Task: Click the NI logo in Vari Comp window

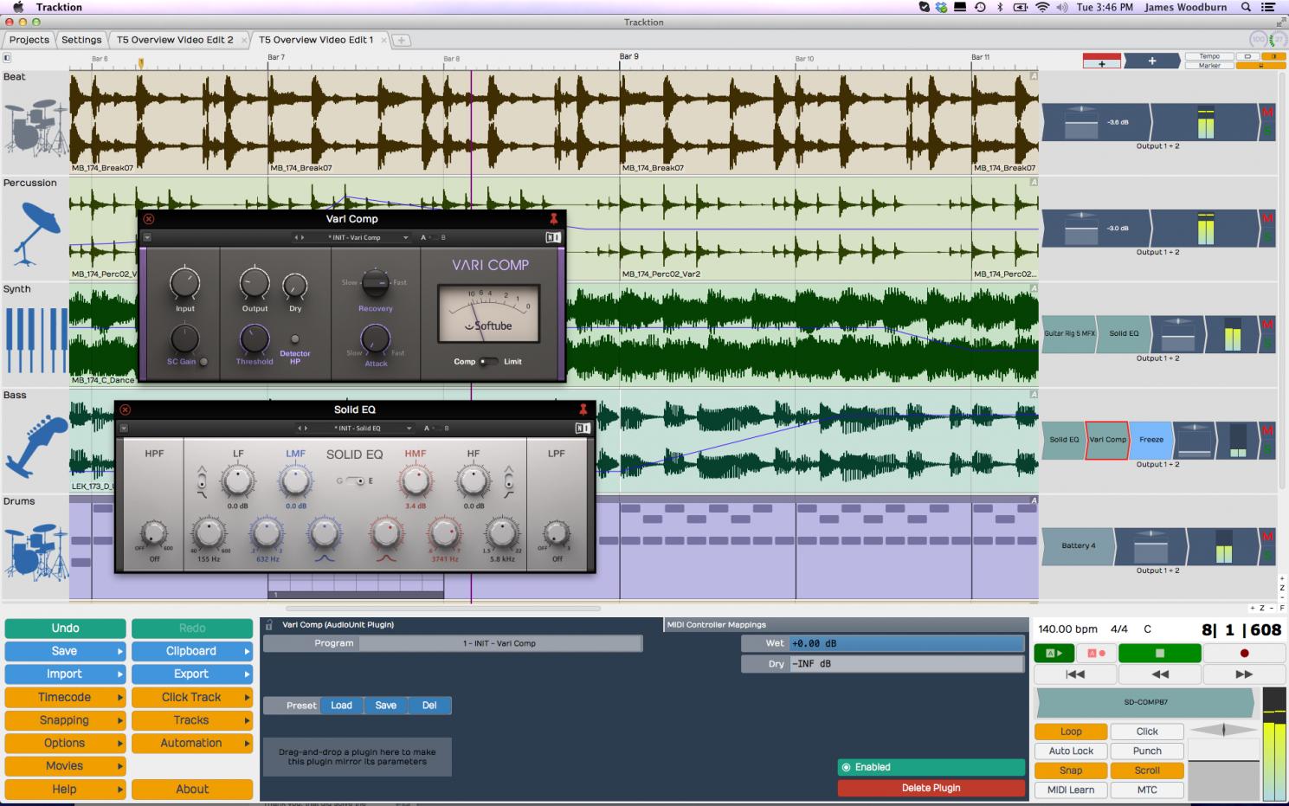Action: tap(553, 237)
